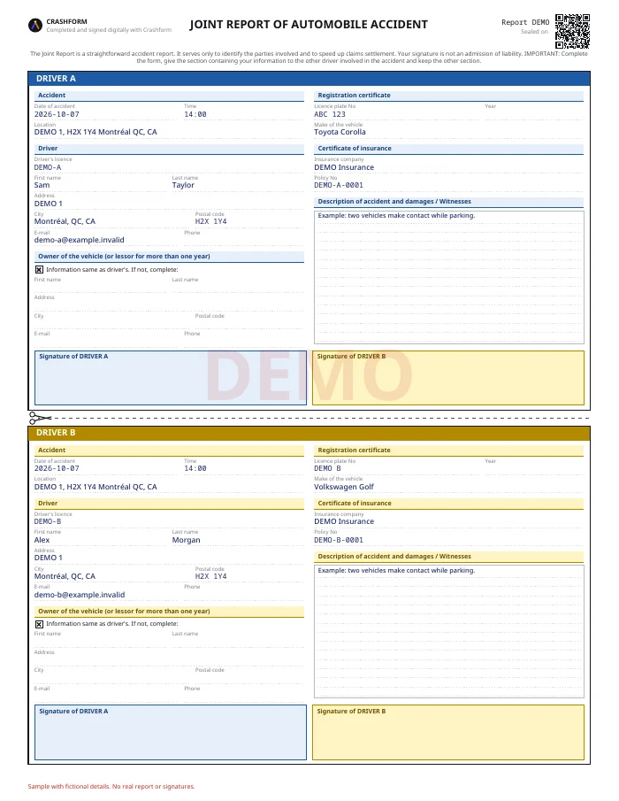The width and height of the screenshot is (619, 801).
Task: Click Signature of DRIVER A box in Driver B section
Action: 171,733
